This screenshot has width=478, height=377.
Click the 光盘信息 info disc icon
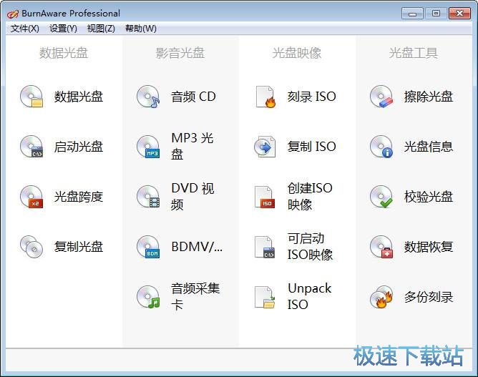tap(381, 146)
